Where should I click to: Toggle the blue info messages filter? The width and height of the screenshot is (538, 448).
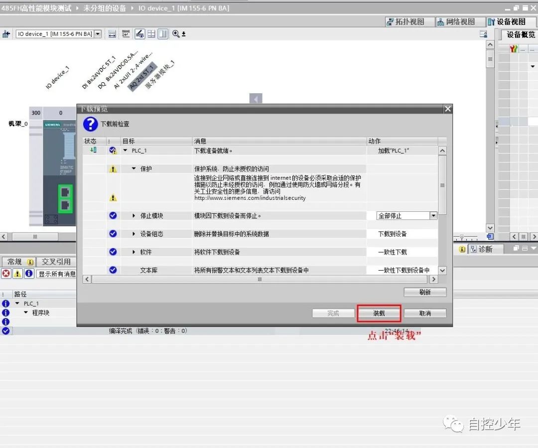coord(28,273)
